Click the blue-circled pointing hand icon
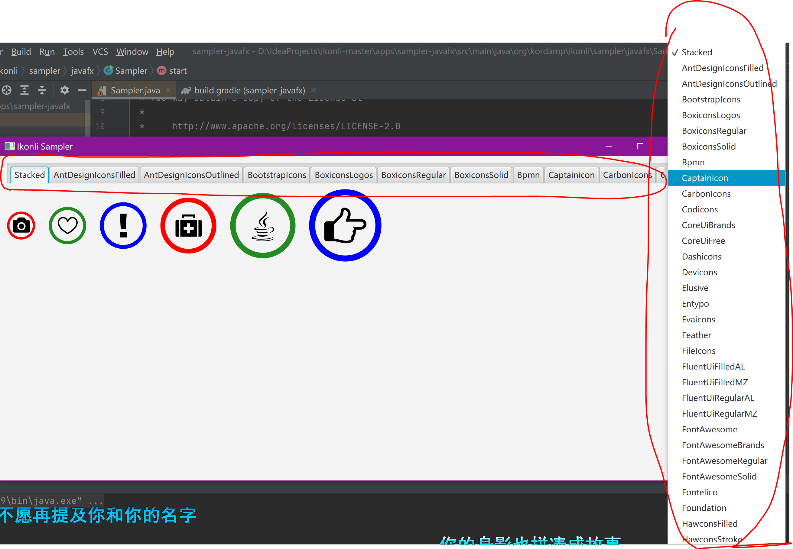 (345, 226)
